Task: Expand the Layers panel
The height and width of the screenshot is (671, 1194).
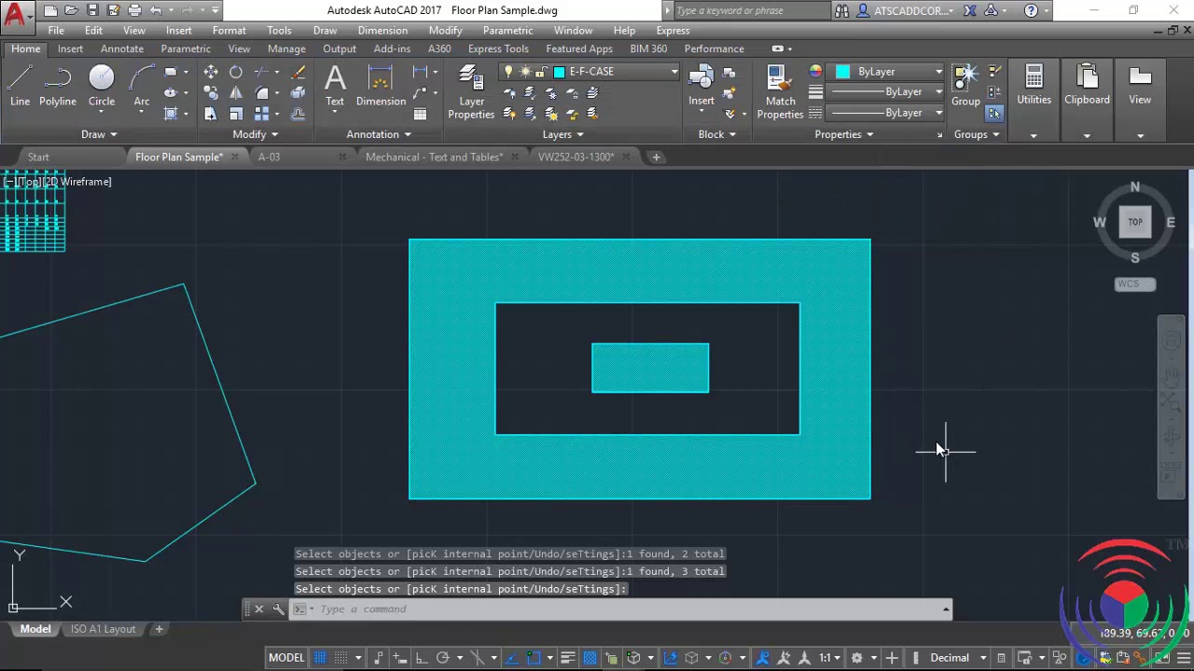Action: coord(562,134)
